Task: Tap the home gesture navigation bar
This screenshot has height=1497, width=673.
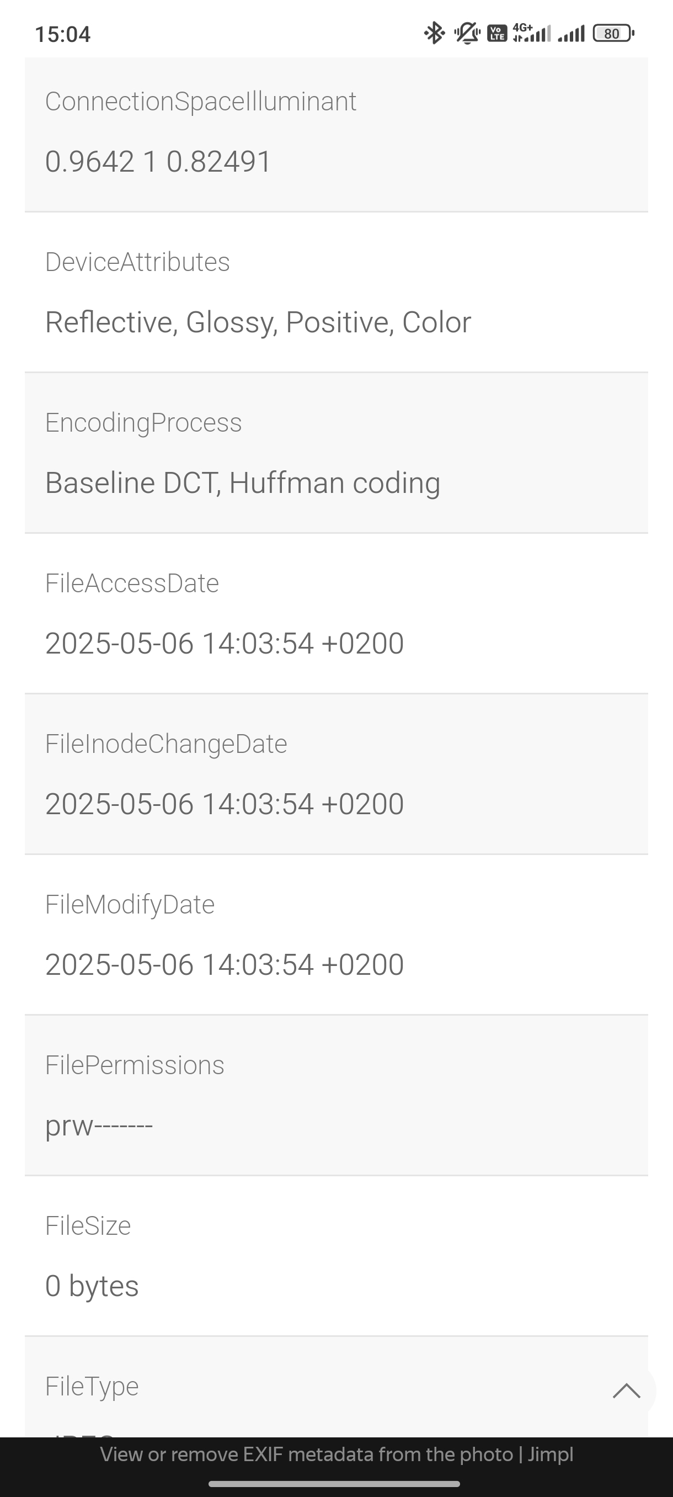Action: 334,1484
